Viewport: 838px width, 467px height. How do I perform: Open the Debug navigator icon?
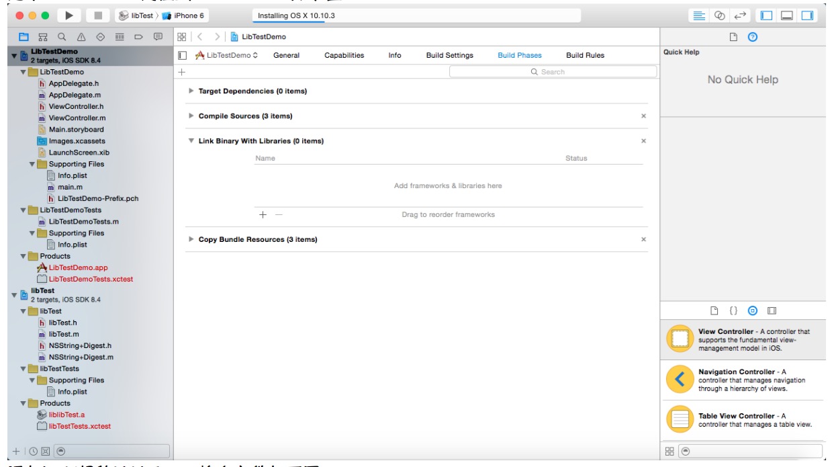(x=120, y=36)
